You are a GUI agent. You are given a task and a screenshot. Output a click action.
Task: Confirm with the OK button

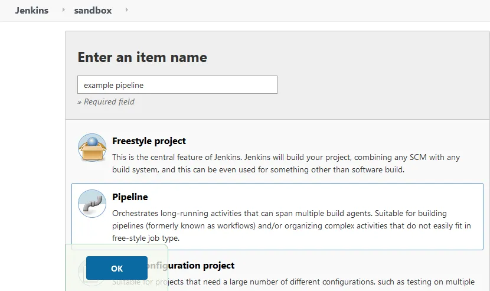pyautogui.click(x=117, y=268)
